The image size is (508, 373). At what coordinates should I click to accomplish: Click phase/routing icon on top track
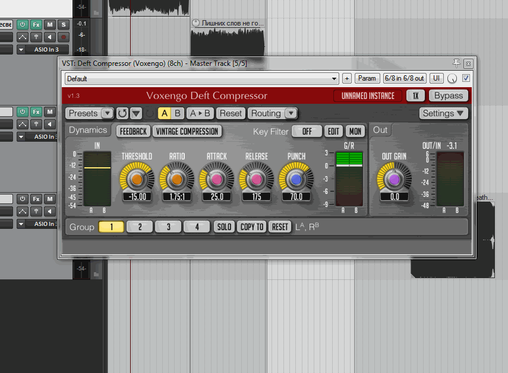[36, 37]
